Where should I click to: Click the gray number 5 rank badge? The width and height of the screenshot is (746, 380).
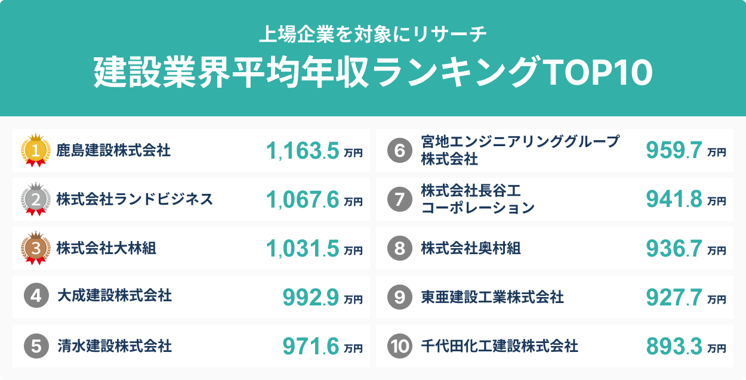tap(36, 345)
